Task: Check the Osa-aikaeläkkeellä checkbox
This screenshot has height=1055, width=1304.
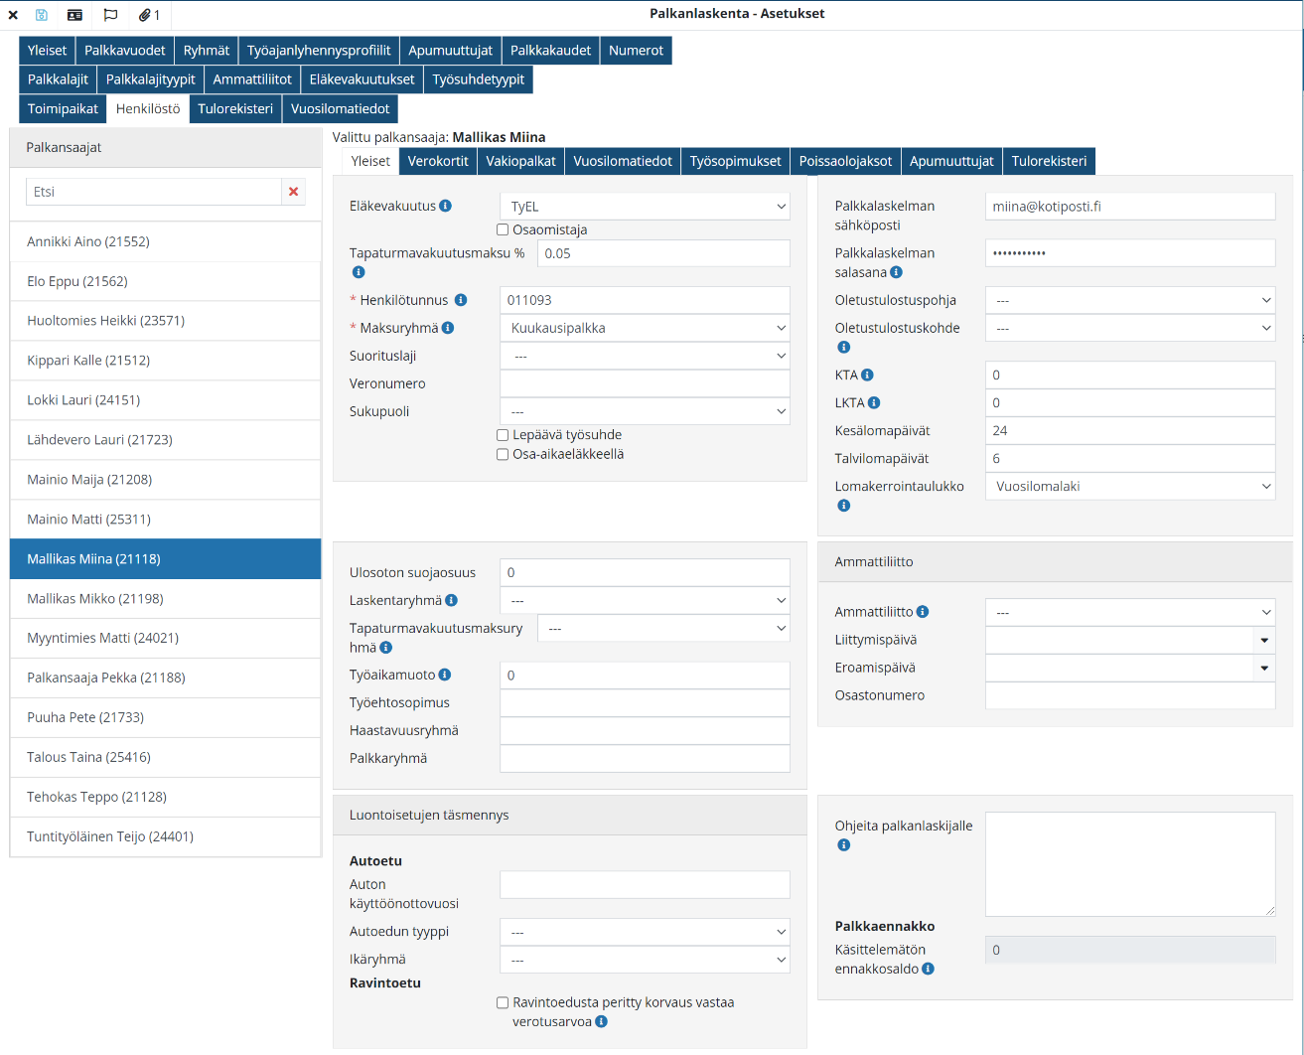Action: pyautogui.click(x=503, y=455)
